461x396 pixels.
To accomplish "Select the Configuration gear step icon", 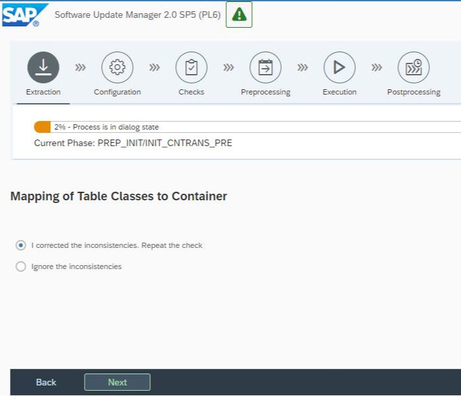I will pos(117,67).
